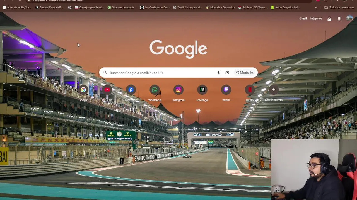This screenshot has height=200, width=357.
Task: Add a new shortcut with Acceso directo
Action: click(274, 93)
